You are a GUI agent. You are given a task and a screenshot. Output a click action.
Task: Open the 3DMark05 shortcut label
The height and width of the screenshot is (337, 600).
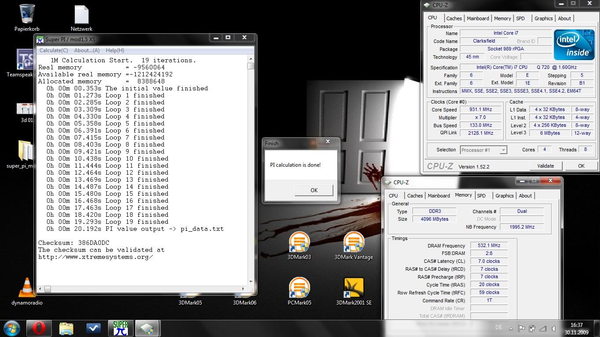(x=190, y=302)
